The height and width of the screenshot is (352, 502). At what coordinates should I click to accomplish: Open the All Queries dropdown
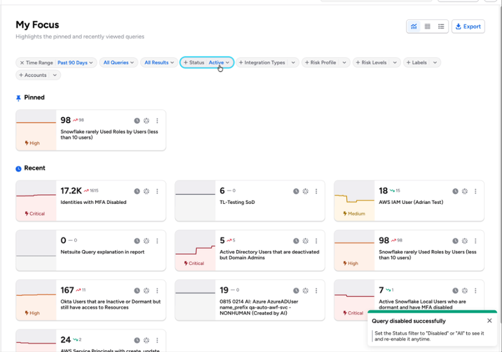(x=119, y=63)
